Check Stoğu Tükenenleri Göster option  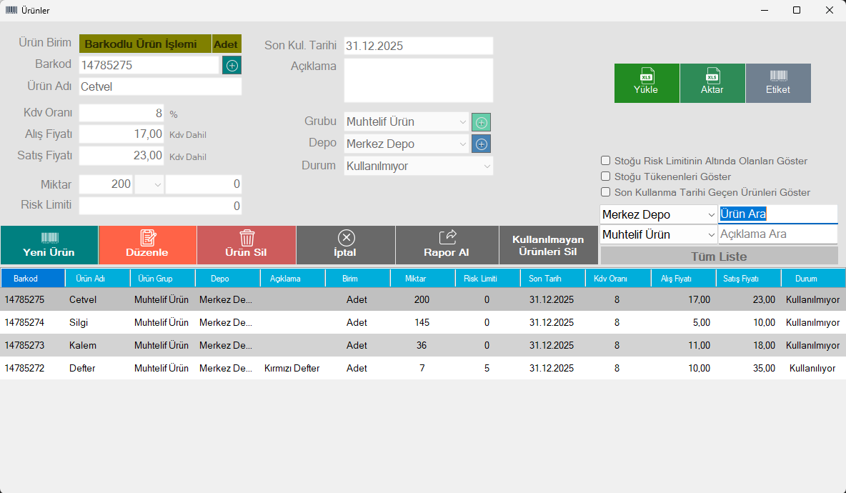[x=606, y=176]
